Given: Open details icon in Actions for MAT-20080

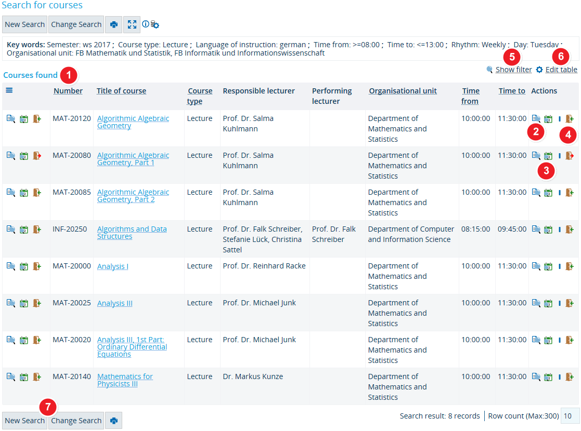Looking at the screenshot, I should (x=536, y=156).
